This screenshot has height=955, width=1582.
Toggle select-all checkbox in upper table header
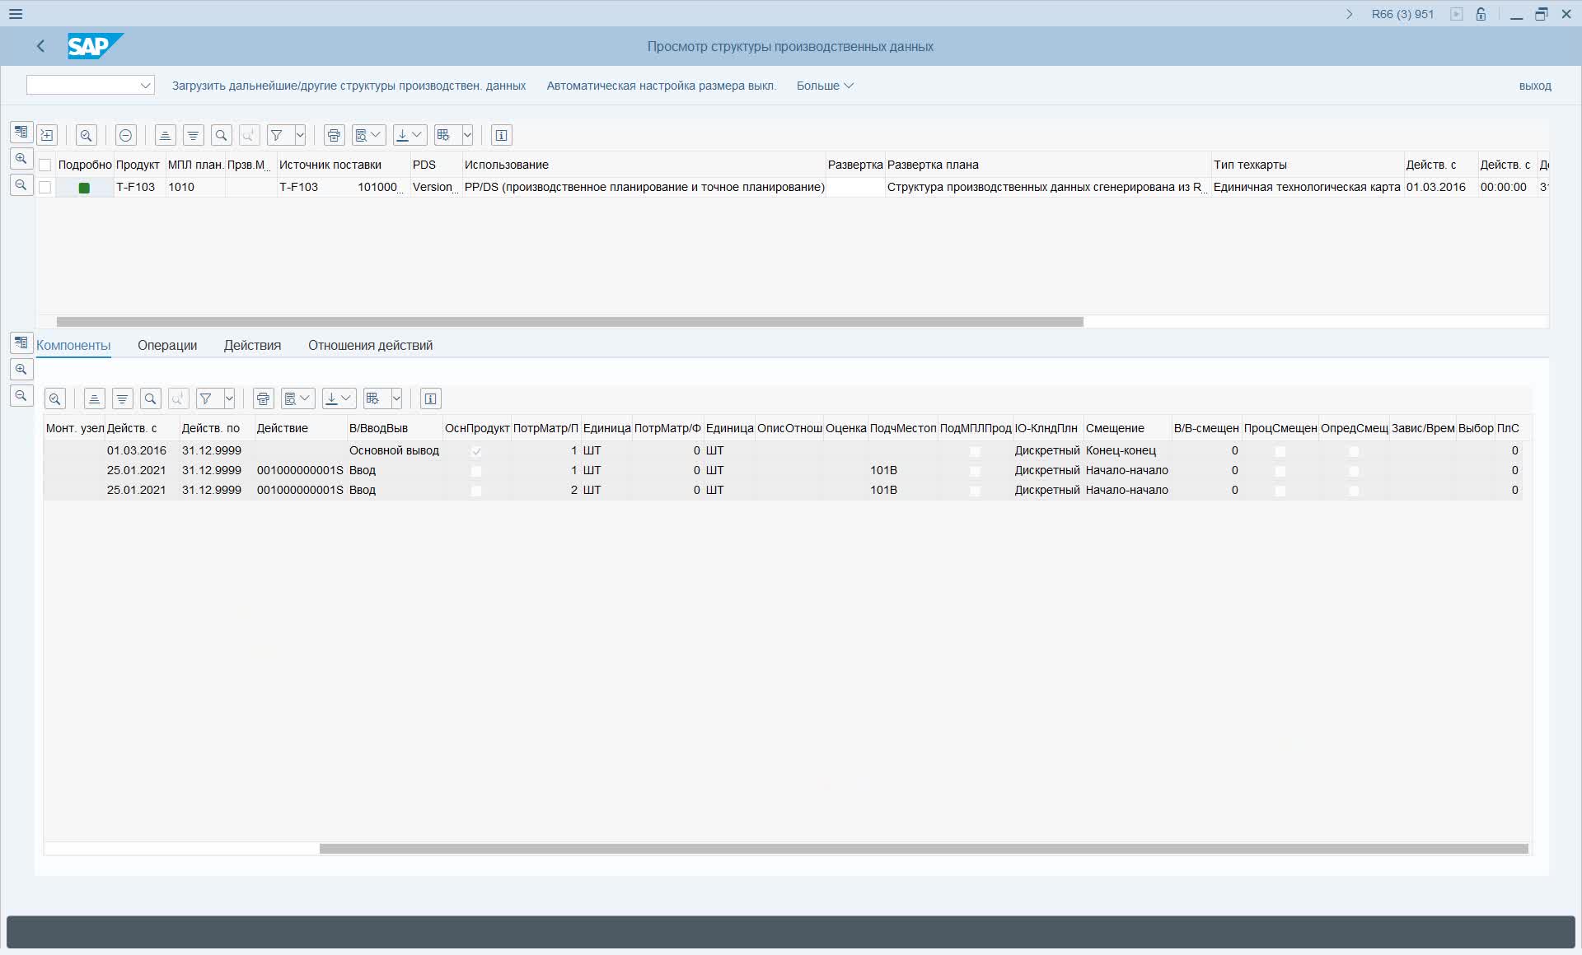pyautogui.click(x=45, y=165)
